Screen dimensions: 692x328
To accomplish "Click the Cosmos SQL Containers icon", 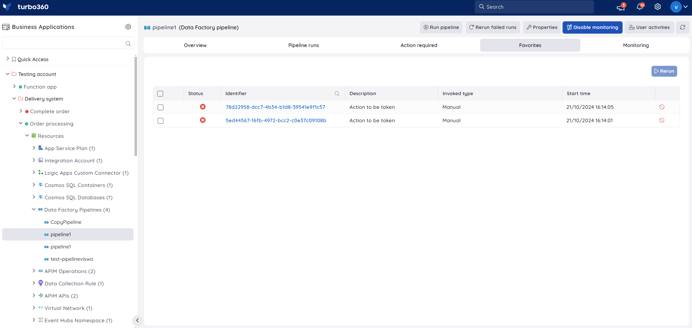I will 40,185.
